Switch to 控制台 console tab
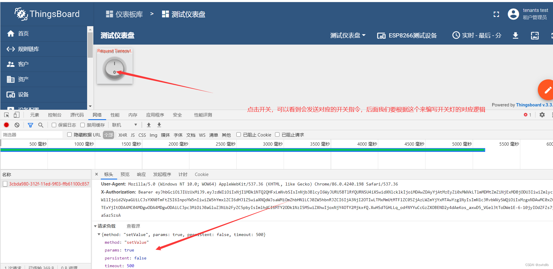This screenshot has width=553, height=269. point(55,115)
